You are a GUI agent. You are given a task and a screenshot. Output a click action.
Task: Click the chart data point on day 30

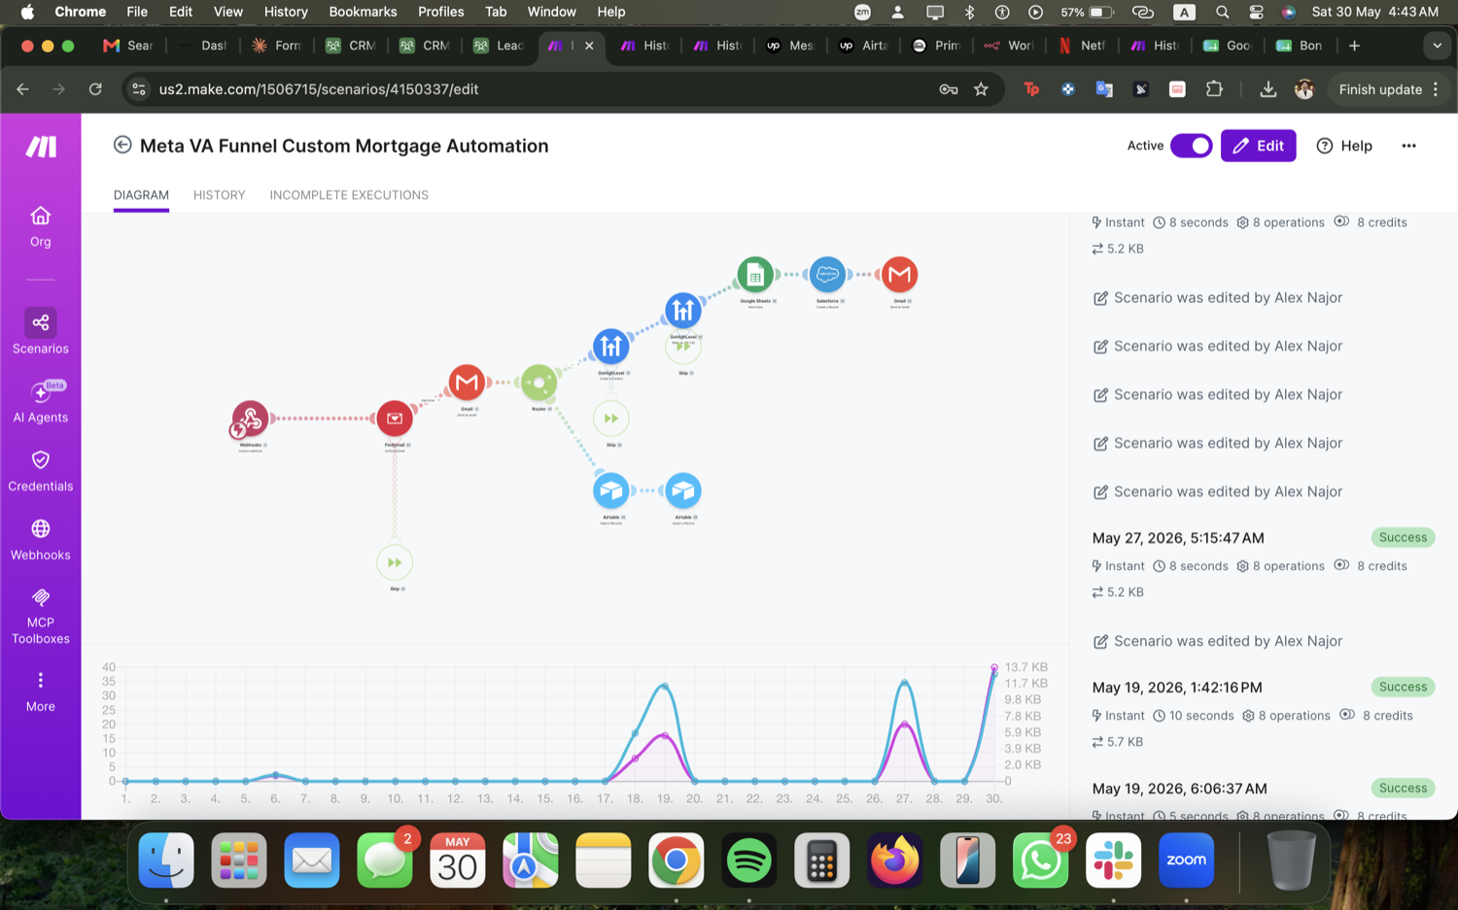(994, 668)
